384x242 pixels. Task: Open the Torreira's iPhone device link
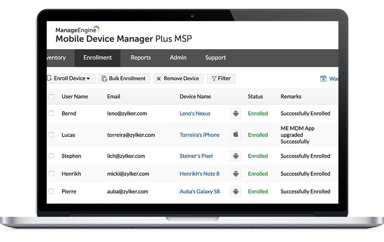click(199, 135)
